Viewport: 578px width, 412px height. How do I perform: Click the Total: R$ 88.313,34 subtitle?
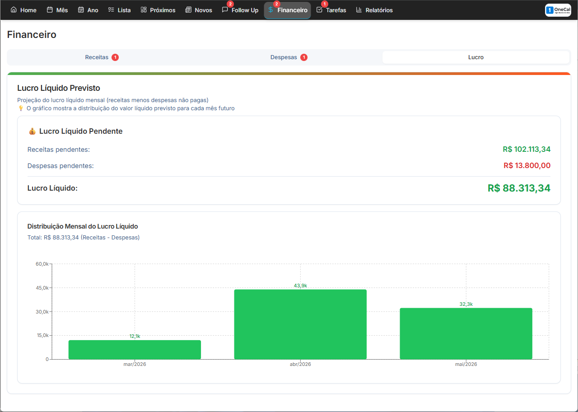coord(84,237)
